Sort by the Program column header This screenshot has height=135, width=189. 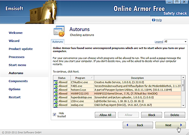tap(82, 78)
